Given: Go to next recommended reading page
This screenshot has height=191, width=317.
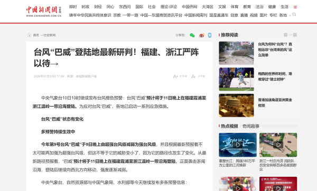Looking at the screenshot, I should click(x=295, y=35).
